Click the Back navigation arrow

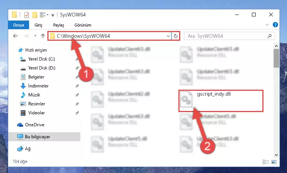tap(15, 36)
